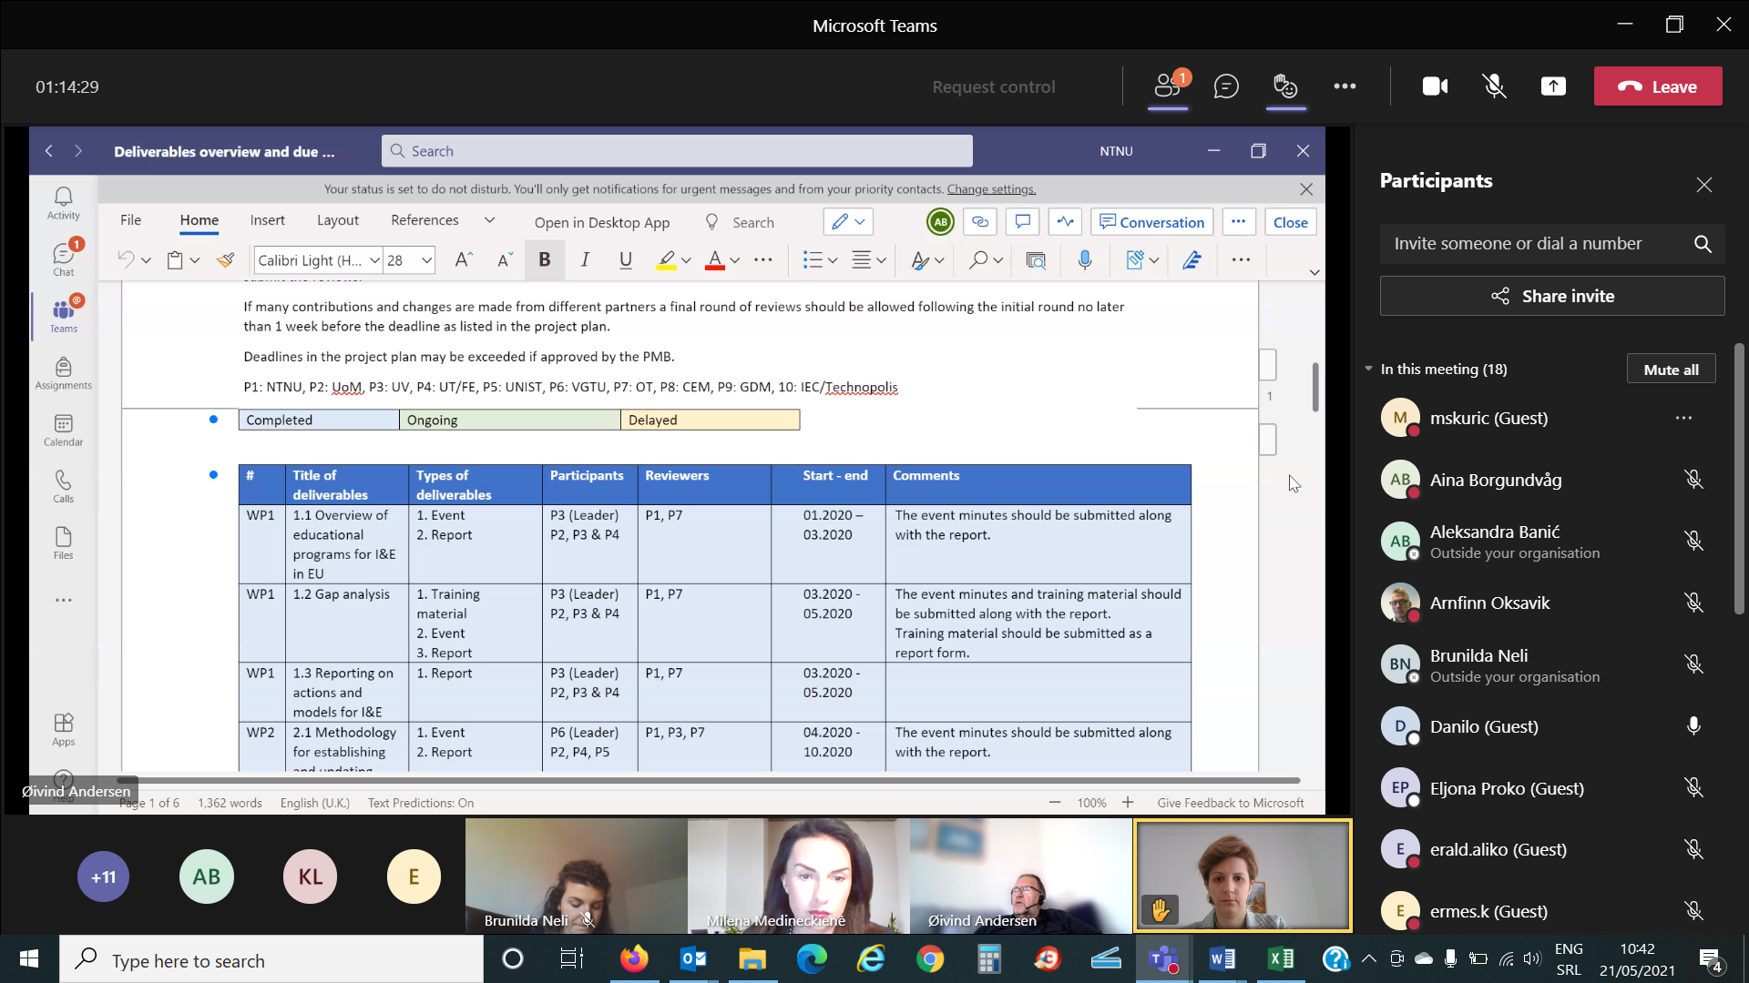Toggle Aina Borgundvåg's microphone icon
The height and width of the screenshot is (983, 1749).
point(1693,480)
